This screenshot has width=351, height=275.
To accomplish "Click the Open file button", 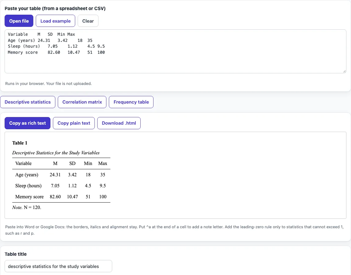I will click(19, 21).
